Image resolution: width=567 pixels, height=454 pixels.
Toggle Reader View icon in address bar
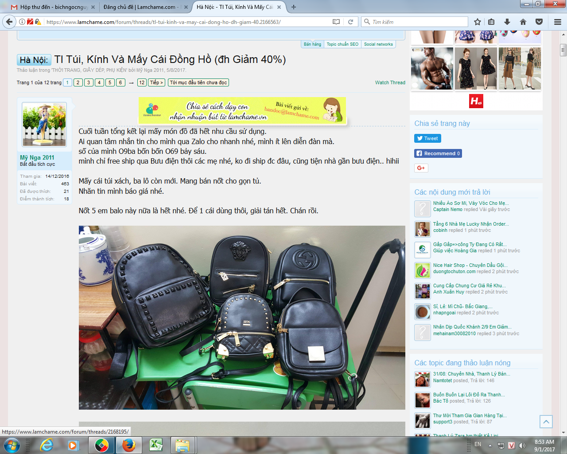tap(336, 22)
